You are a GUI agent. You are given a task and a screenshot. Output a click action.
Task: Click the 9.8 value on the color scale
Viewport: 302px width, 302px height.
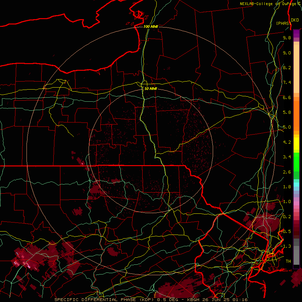tap(287, 38)
